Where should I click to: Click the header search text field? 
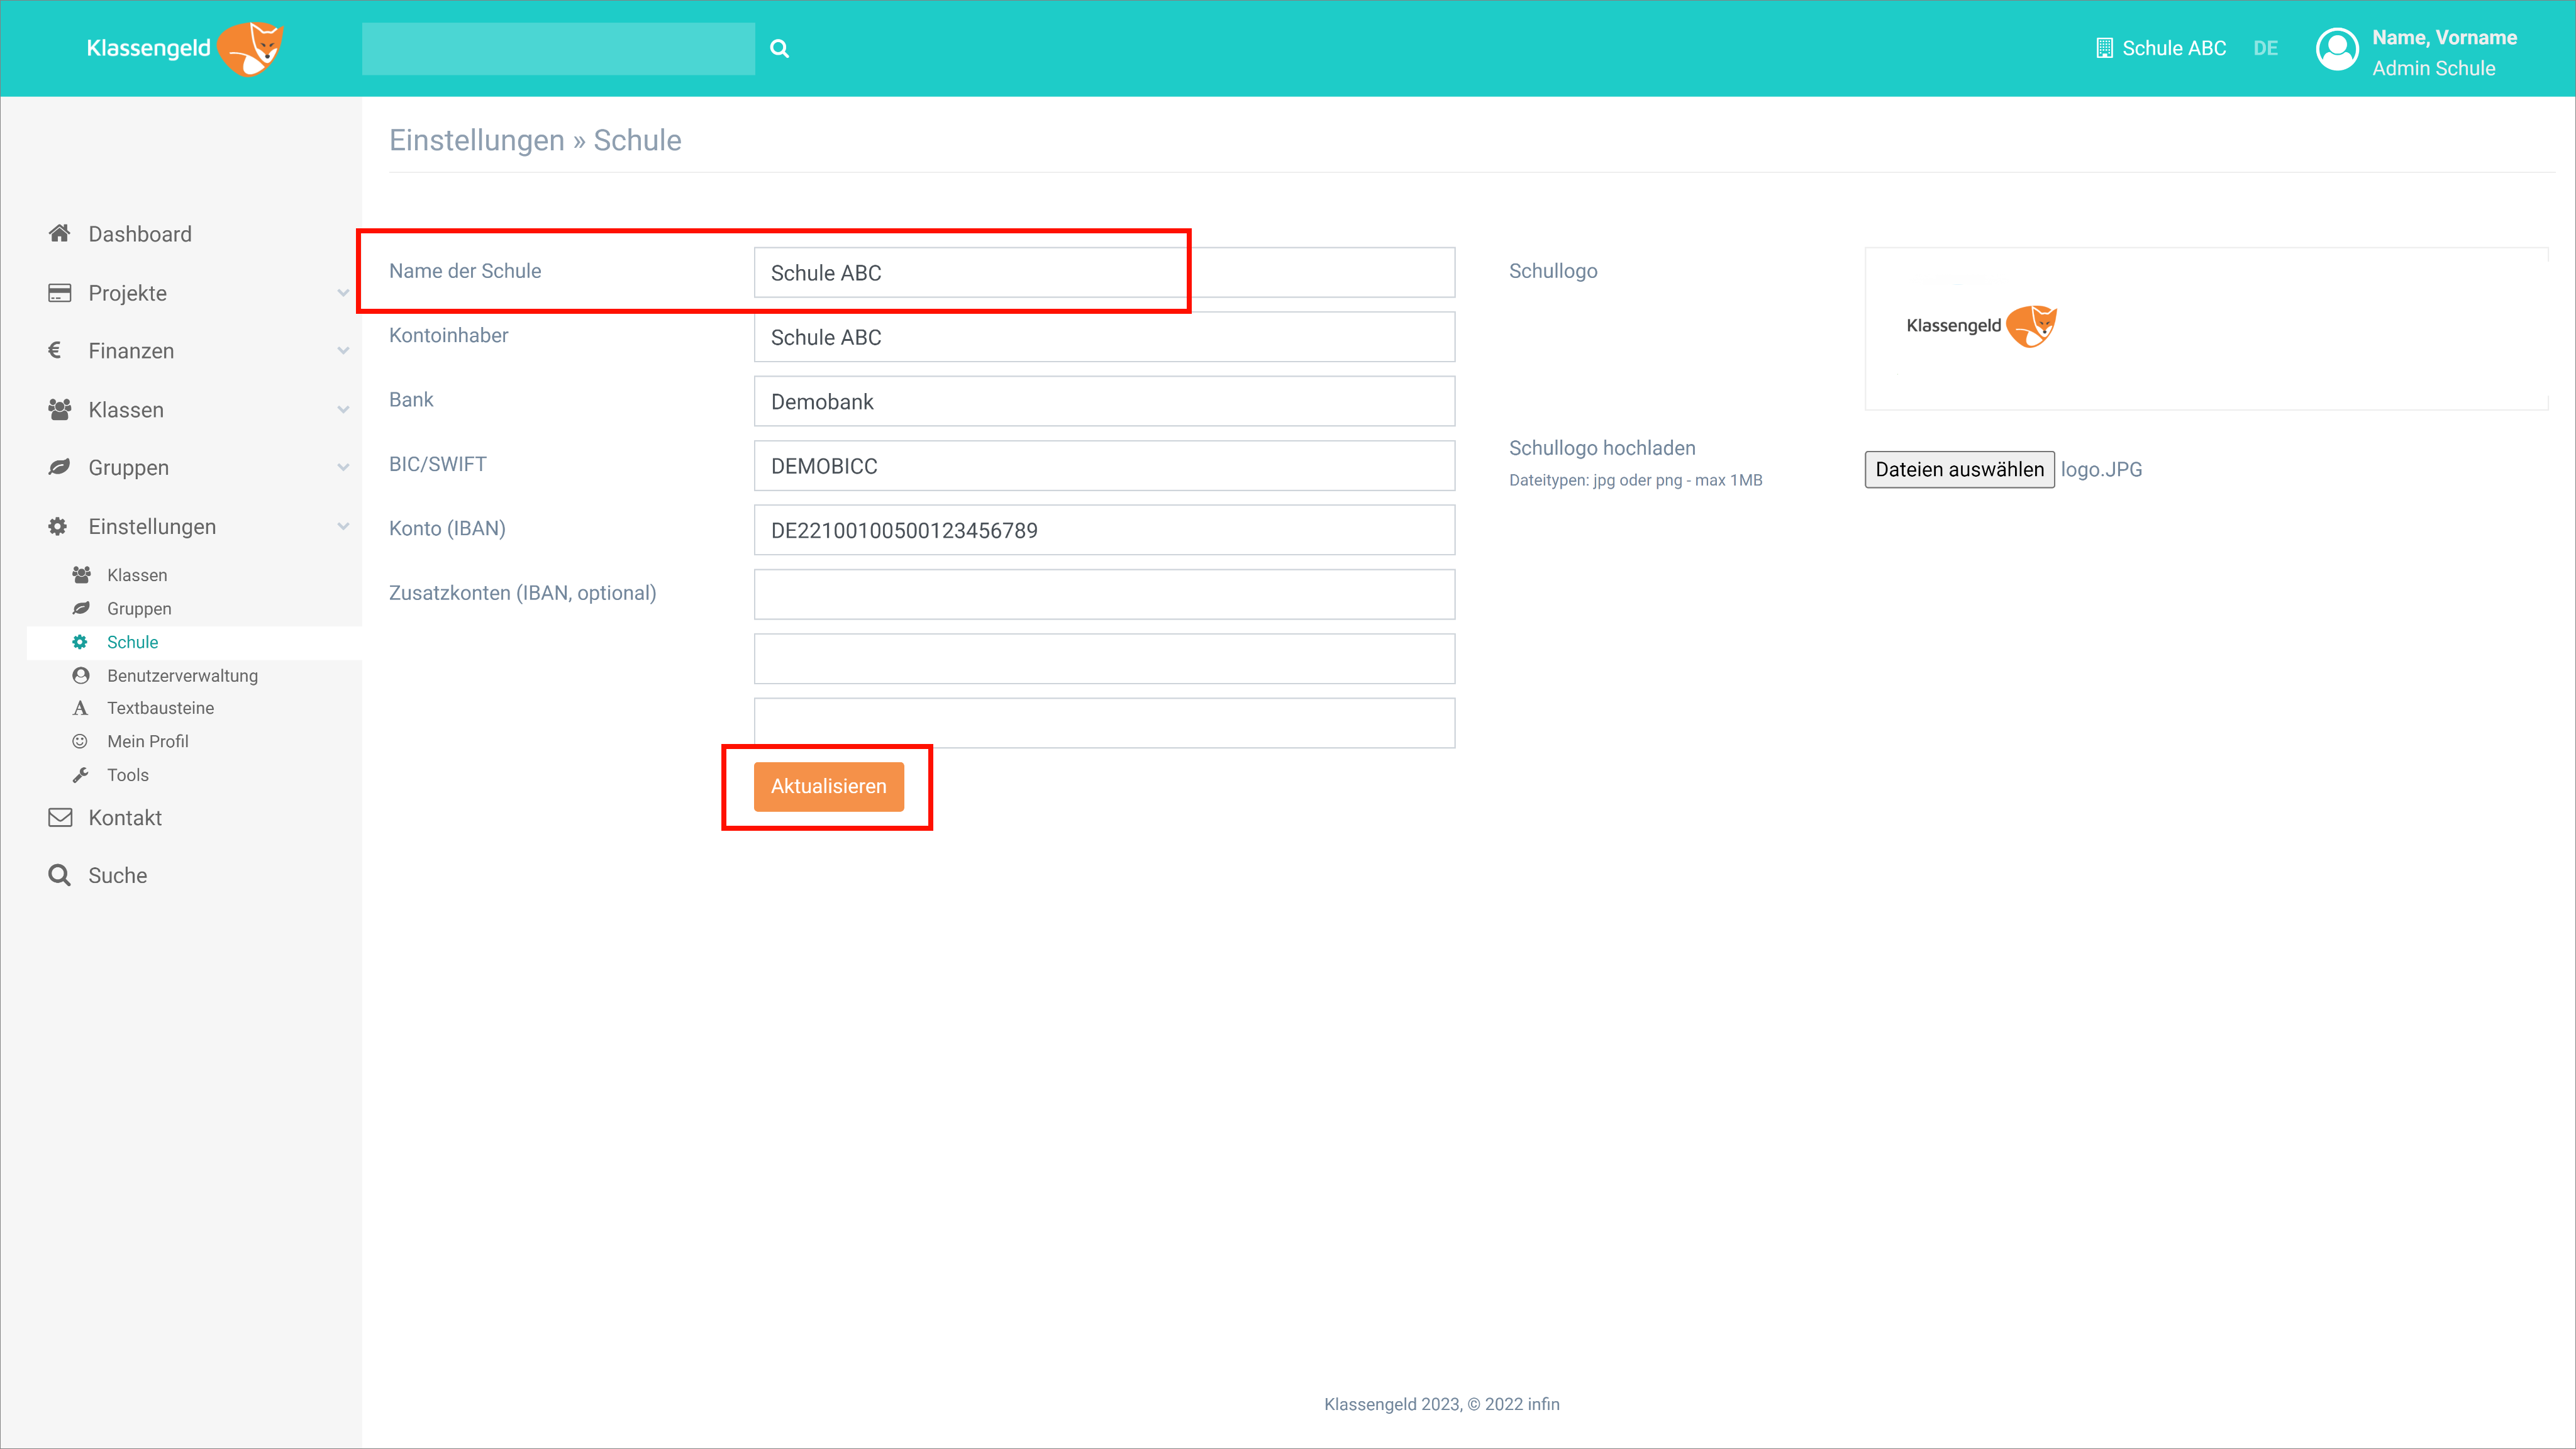coord(558,48)
